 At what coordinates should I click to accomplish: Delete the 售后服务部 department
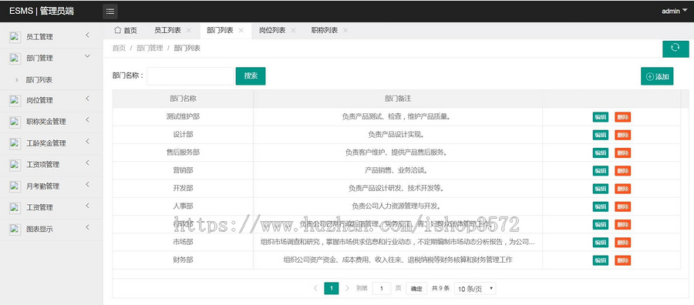coord(623,153)
